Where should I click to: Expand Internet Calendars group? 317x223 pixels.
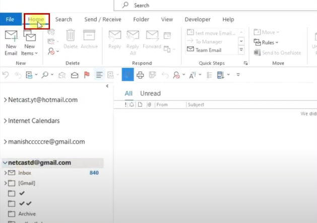coord(6,121)
